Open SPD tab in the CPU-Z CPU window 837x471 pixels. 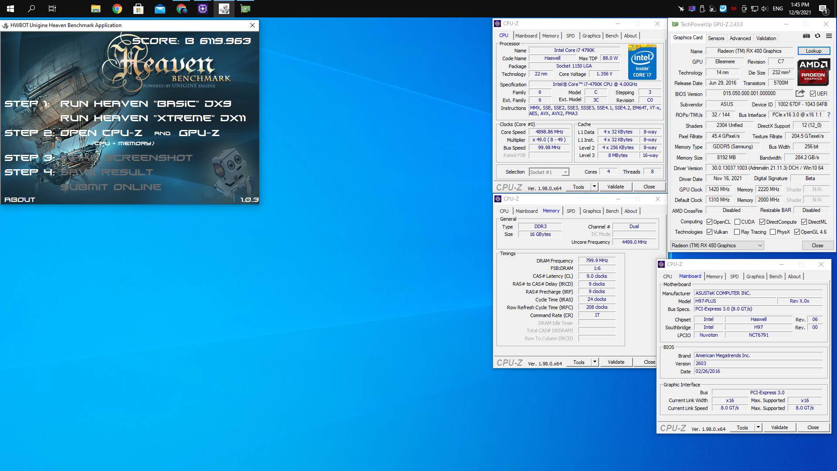click(x=571, y=36)
